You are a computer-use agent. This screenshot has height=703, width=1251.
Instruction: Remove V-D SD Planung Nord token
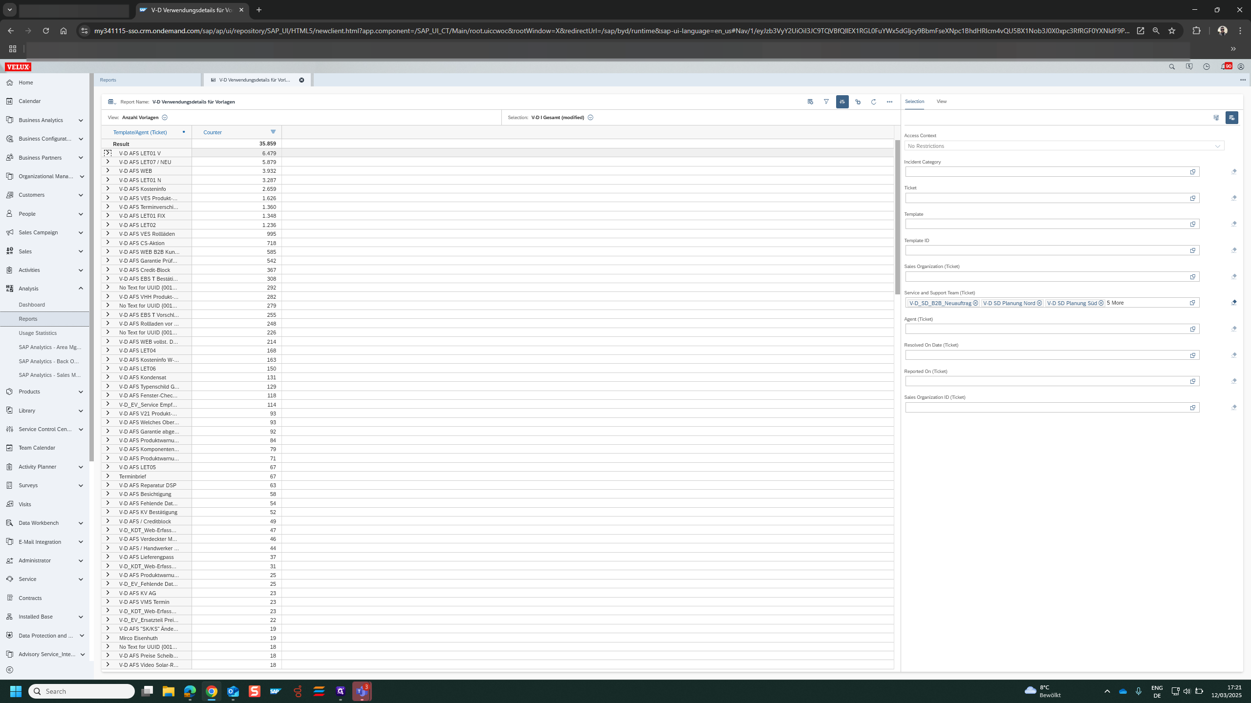(1039, 303)
